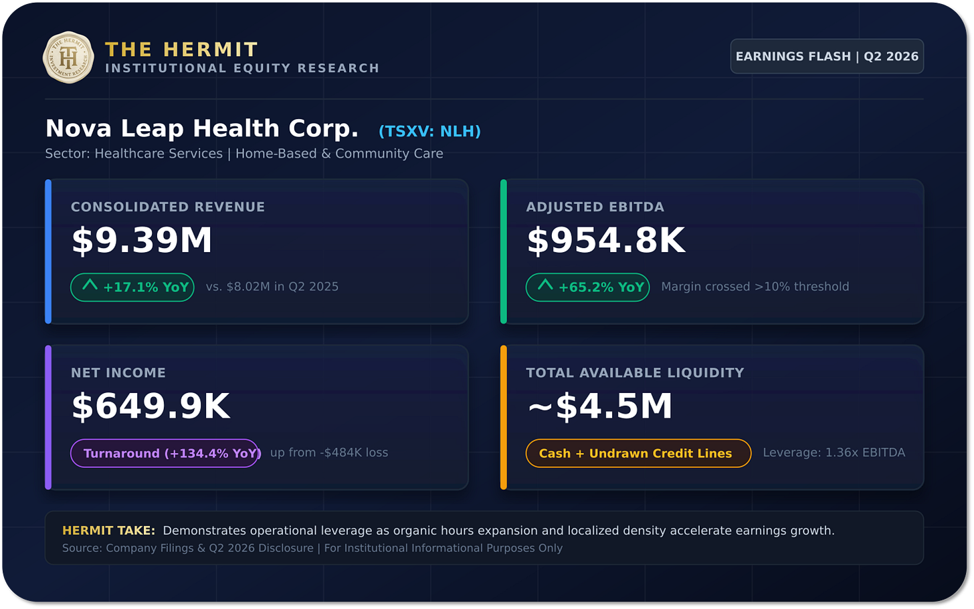Click the TSXV: NLH ticker symbol
The height and width of the screenshot is (609, 974).
pyautogui.click(x=429, y=131)
